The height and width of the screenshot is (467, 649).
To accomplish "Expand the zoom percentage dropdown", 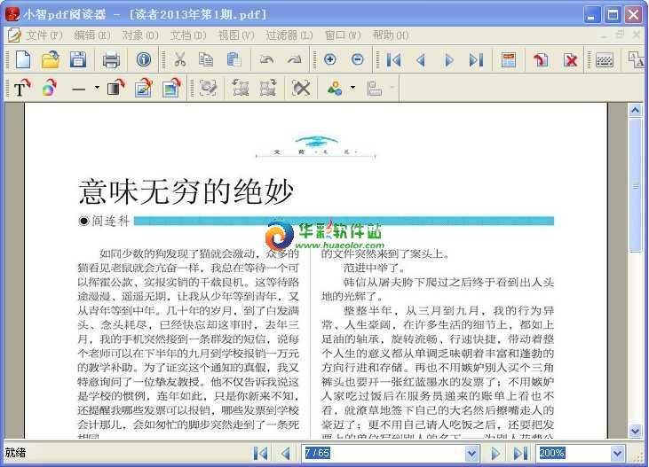I will click(x=617, y=454).
